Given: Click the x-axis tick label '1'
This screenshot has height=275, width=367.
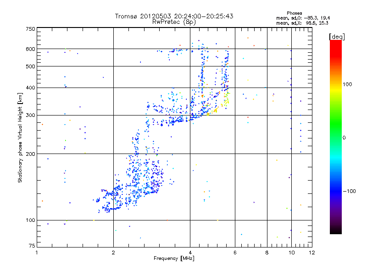Looking at the screenshot, I should click(x=37, y=253).
